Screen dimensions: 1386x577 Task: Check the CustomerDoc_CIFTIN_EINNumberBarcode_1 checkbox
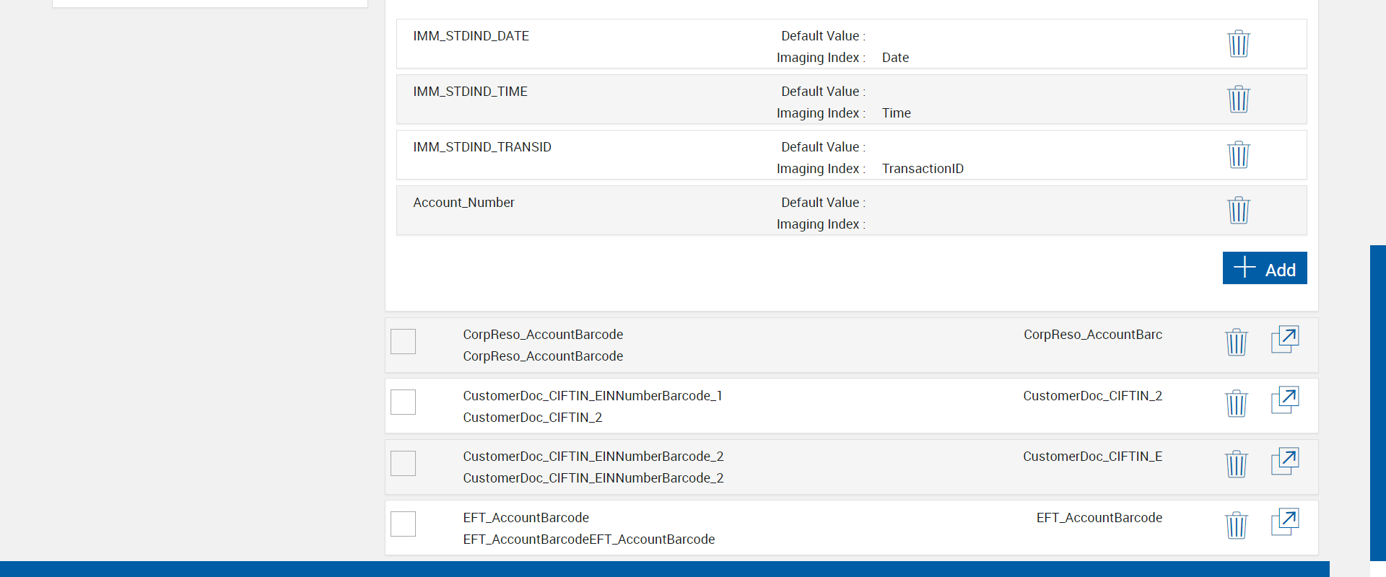click(x=403, y=402)
